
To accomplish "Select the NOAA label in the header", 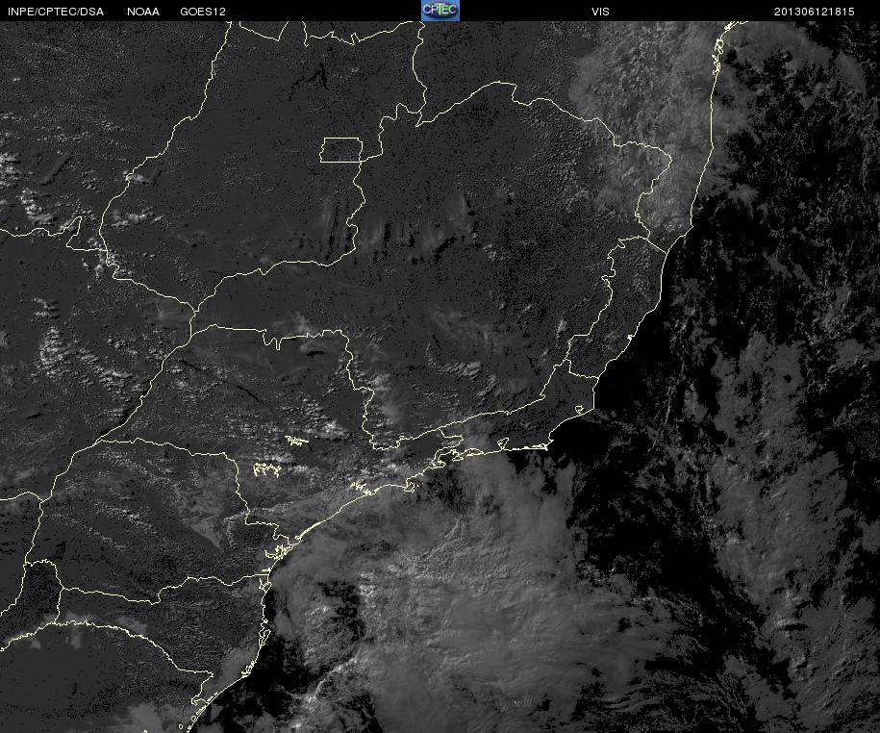I will coord(143,12).
